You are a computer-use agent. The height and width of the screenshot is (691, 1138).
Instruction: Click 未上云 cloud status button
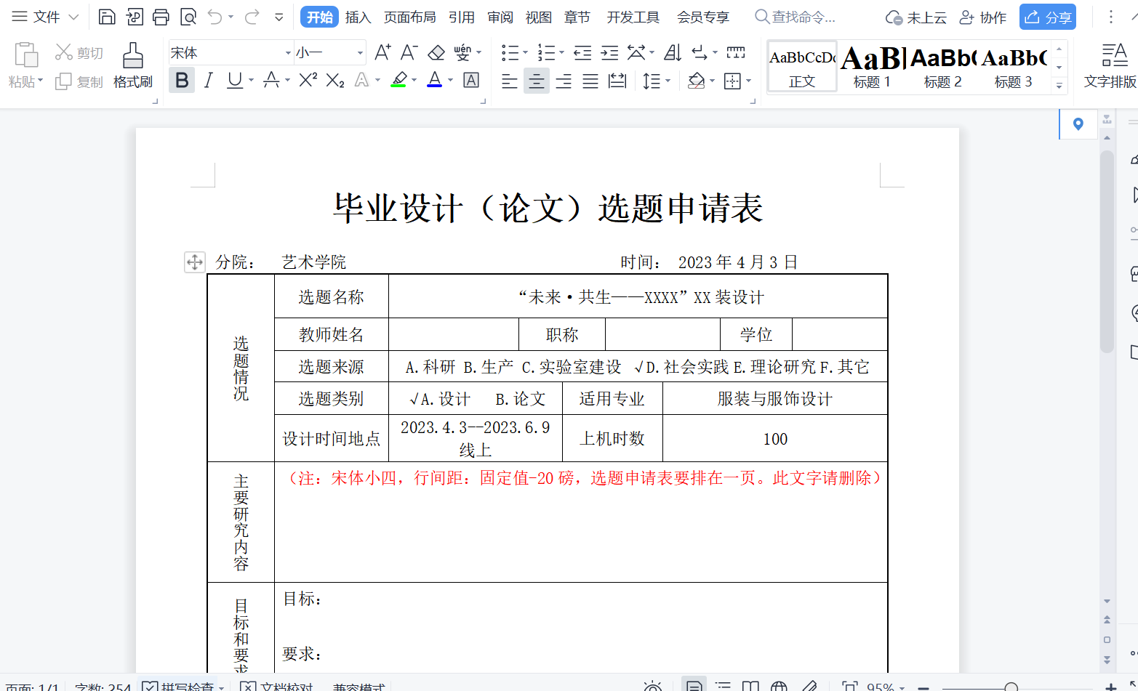point(915,17)
